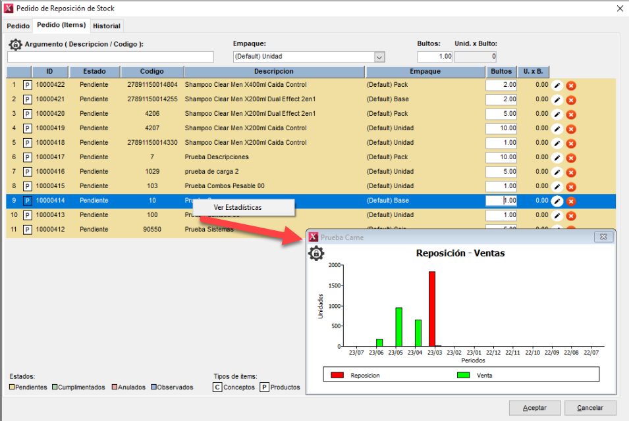Click the Bultos quantity field at top
The height and width of the screenshot is (421, 629).
coord(435,57)
